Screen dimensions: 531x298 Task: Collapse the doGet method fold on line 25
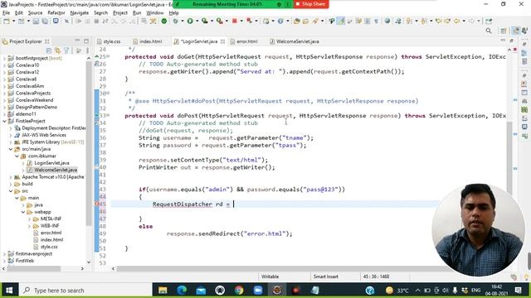(109, 56)
